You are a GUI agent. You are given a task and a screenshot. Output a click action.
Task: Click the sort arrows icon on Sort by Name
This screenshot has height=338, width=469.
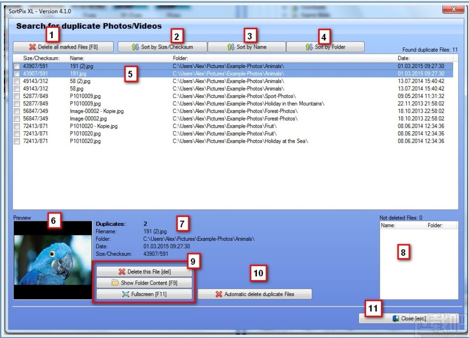point(231,47)
